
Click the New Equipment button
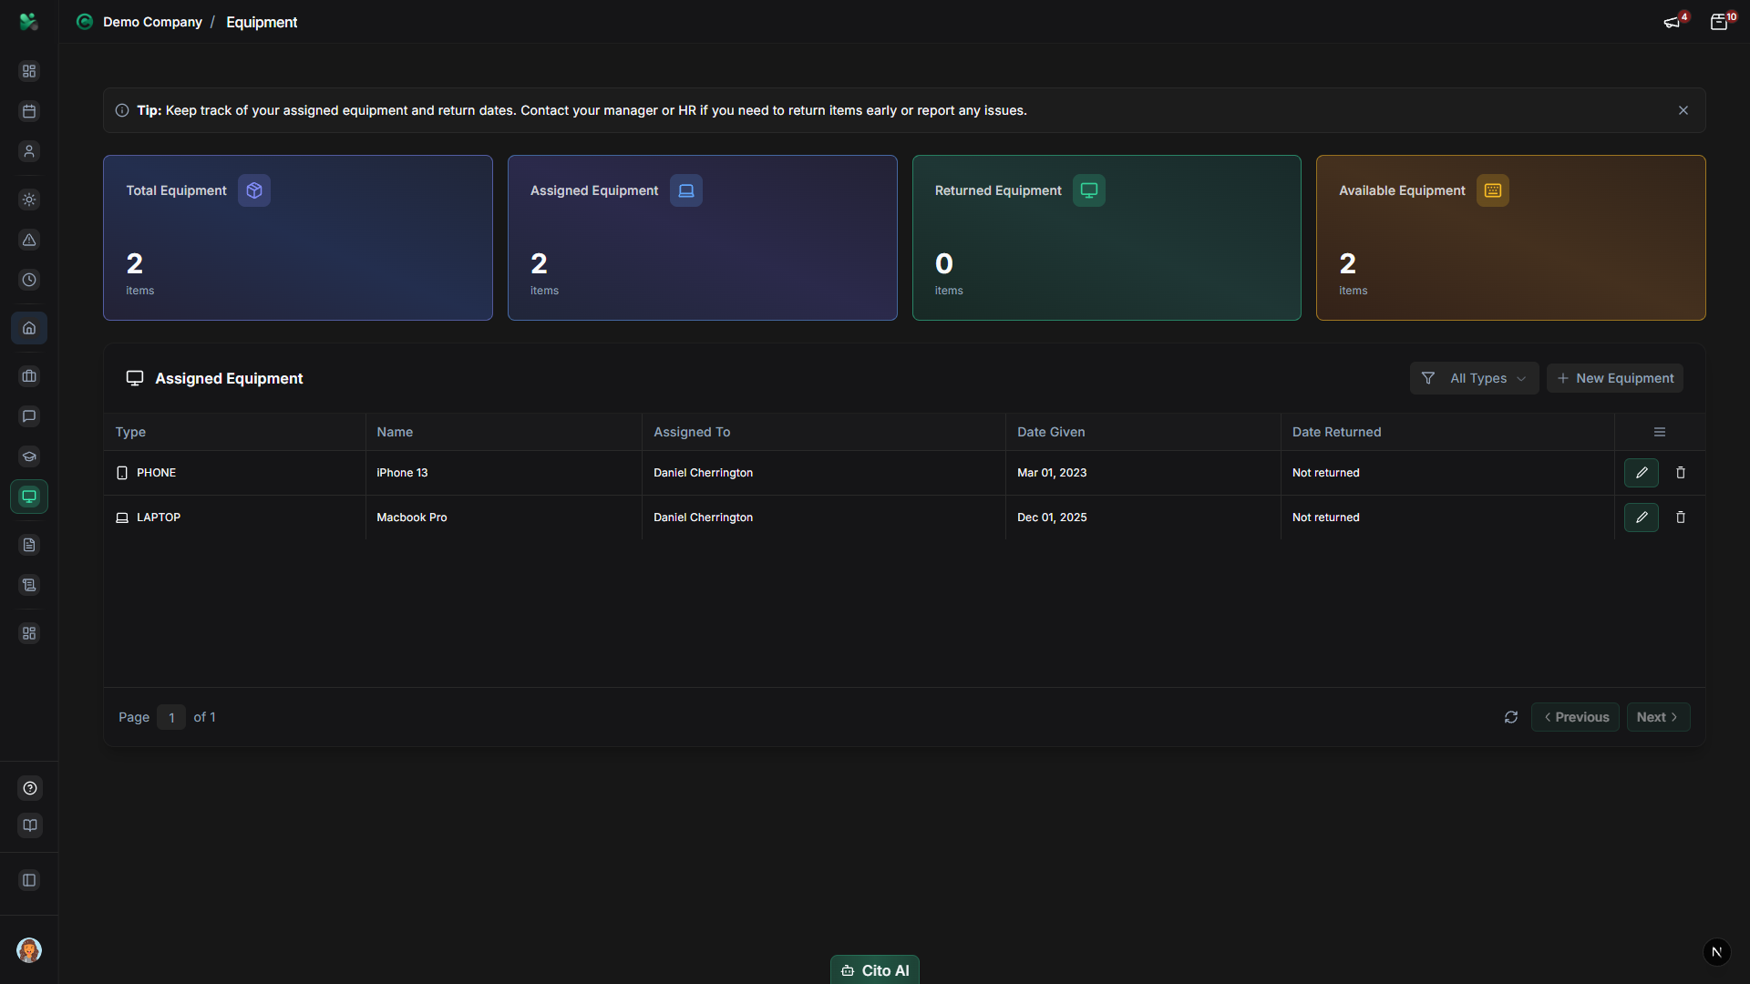pos(1615,377)
